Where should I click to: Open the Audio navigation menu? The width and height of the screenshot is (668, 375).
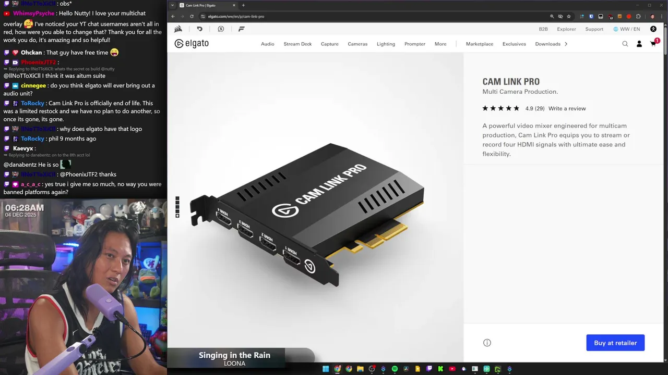(x=268, y=44)
